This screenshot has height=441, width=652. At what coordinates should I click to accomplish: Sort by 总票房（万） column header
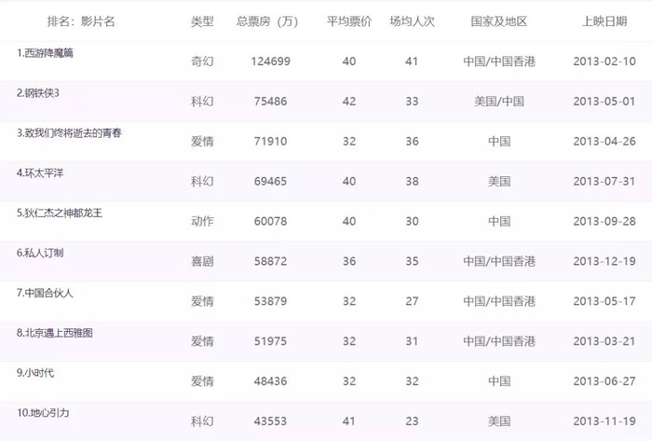(268, 21)
